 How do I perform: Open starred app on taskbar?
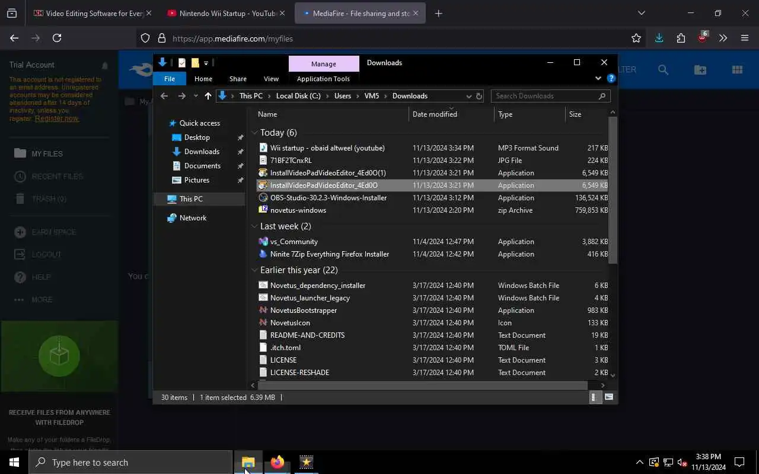point(306,462)
